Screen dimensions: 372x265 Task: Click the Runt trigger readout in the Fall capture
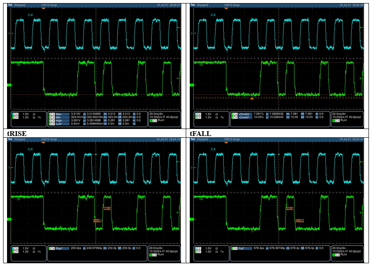click(x=343, y=254)
